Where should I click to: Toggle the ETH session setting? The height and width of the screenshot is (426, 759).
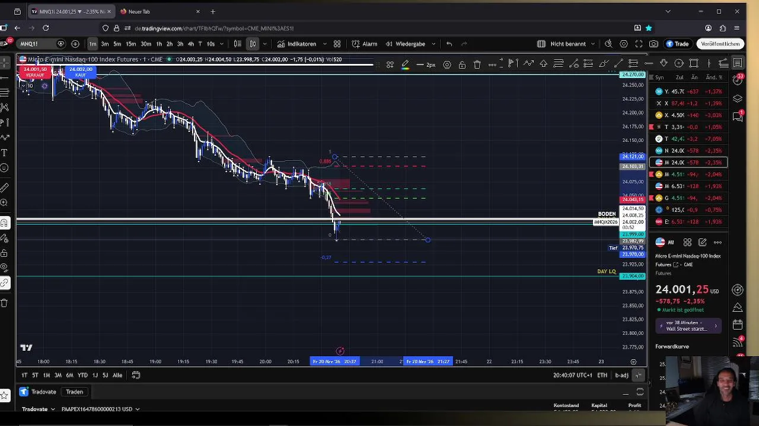point(602,375)
